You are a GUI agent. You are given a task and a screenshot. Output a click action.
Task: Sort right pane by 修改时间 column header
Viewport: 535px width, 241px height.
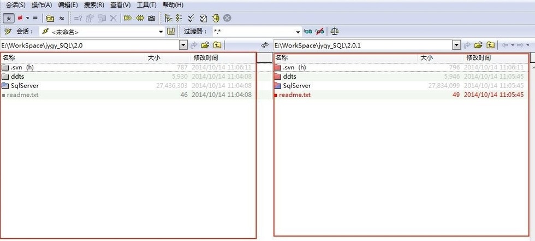tap(496, 58)
